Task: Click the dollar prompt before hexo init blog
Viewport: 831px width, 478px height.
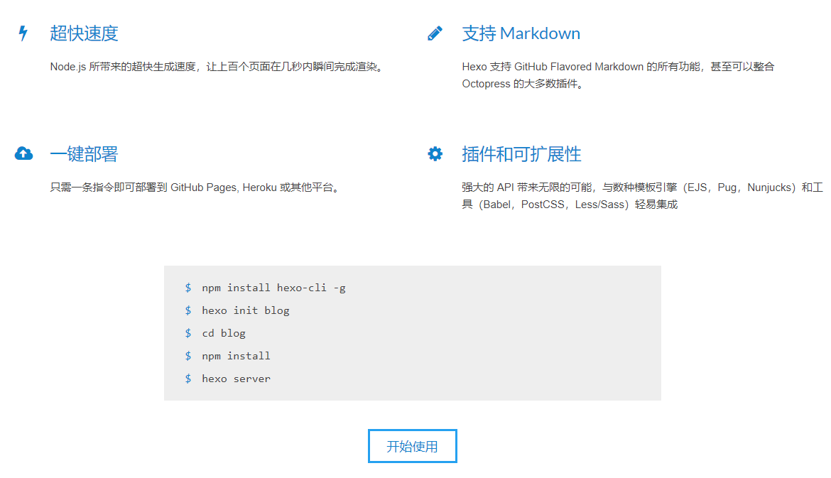Action: (188, 310)
